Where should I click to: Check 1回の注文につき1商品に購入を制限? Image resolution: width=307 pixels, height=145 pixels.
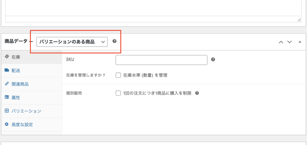click(x=118, y=93)
